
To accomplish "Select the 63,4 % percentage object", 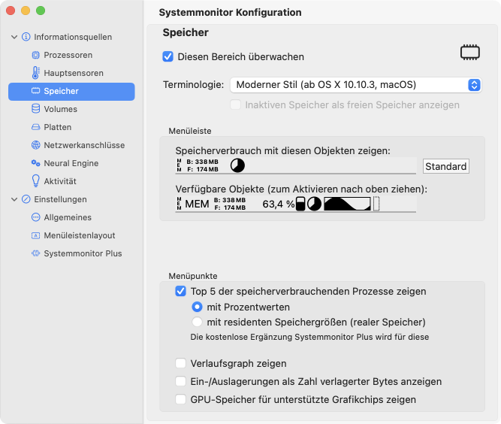I will 279,204.
